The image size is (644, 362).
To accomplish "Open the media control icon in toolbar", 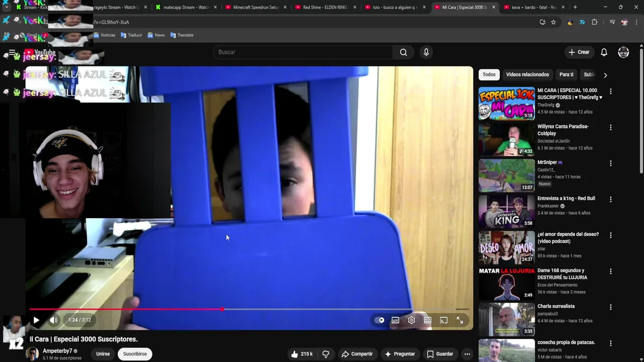I will click(x=612, y=22).
